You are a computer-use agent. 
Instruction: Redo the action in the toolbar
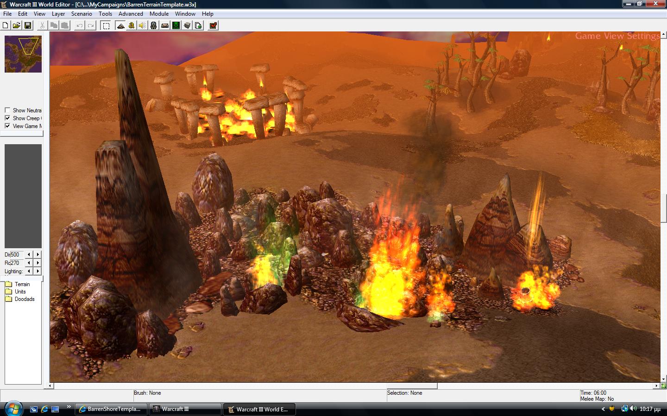[91, 25]
